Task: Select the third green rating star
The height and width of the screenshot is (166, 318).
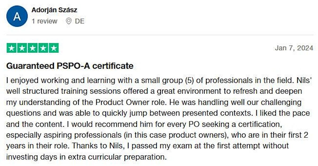Action: point(33,48)
